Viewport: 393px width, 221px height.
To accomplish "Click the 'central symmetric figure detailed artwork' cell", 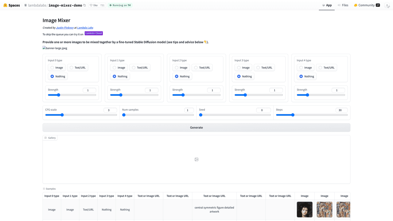I will click(x=214, y=210).
